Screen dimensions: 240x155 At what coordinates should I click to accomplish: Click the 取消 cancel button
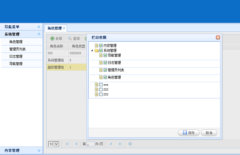click(209, 133)
